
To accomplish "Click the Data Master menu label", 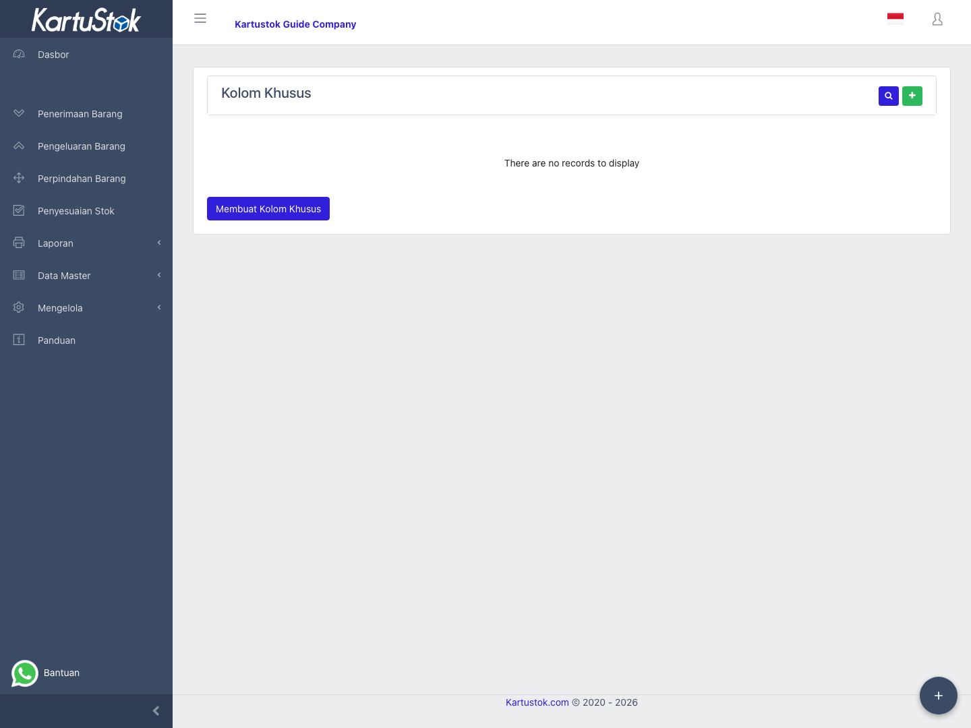I will (64, 276).
